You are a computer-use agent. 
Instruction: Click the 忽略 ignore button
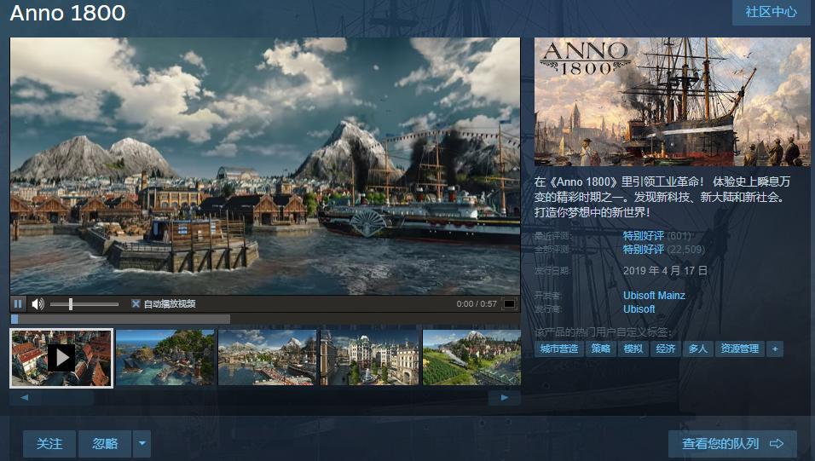tap(105, 444)
